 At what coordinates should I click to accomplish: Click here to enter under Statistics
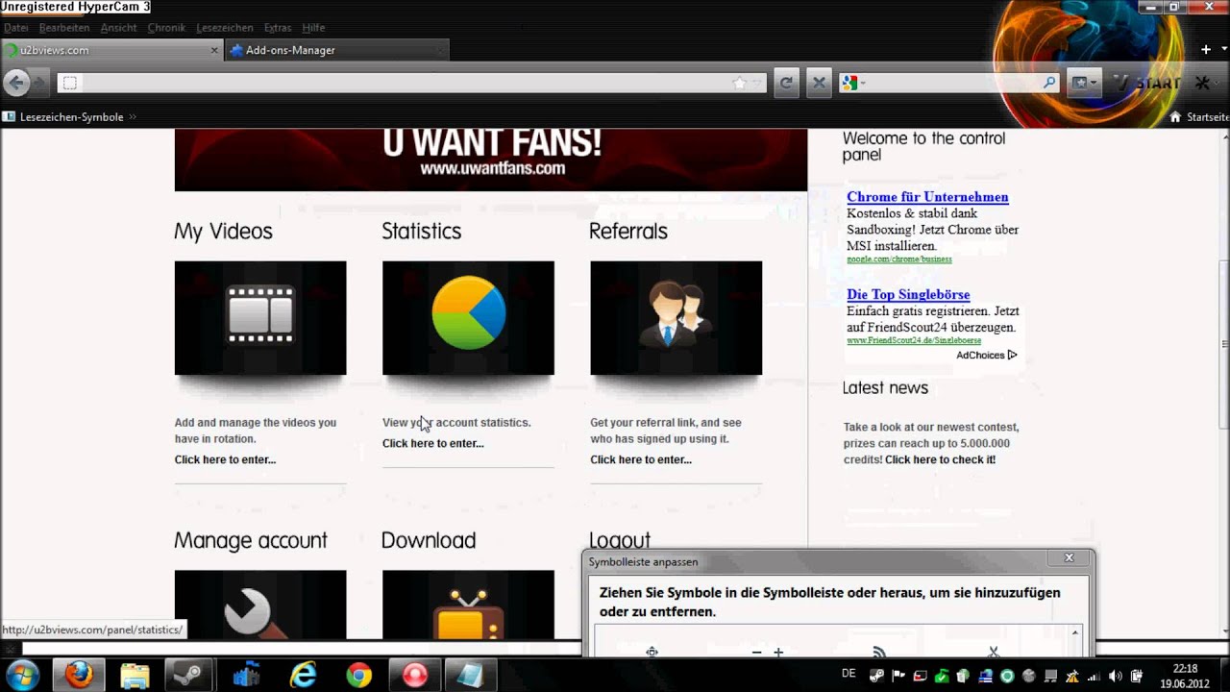(x=433, y=443)
